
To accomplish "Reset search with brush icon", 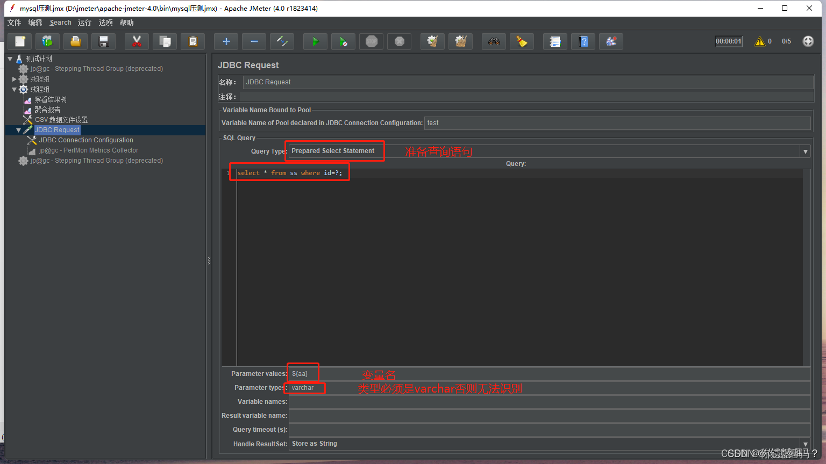I will (522, 41).
